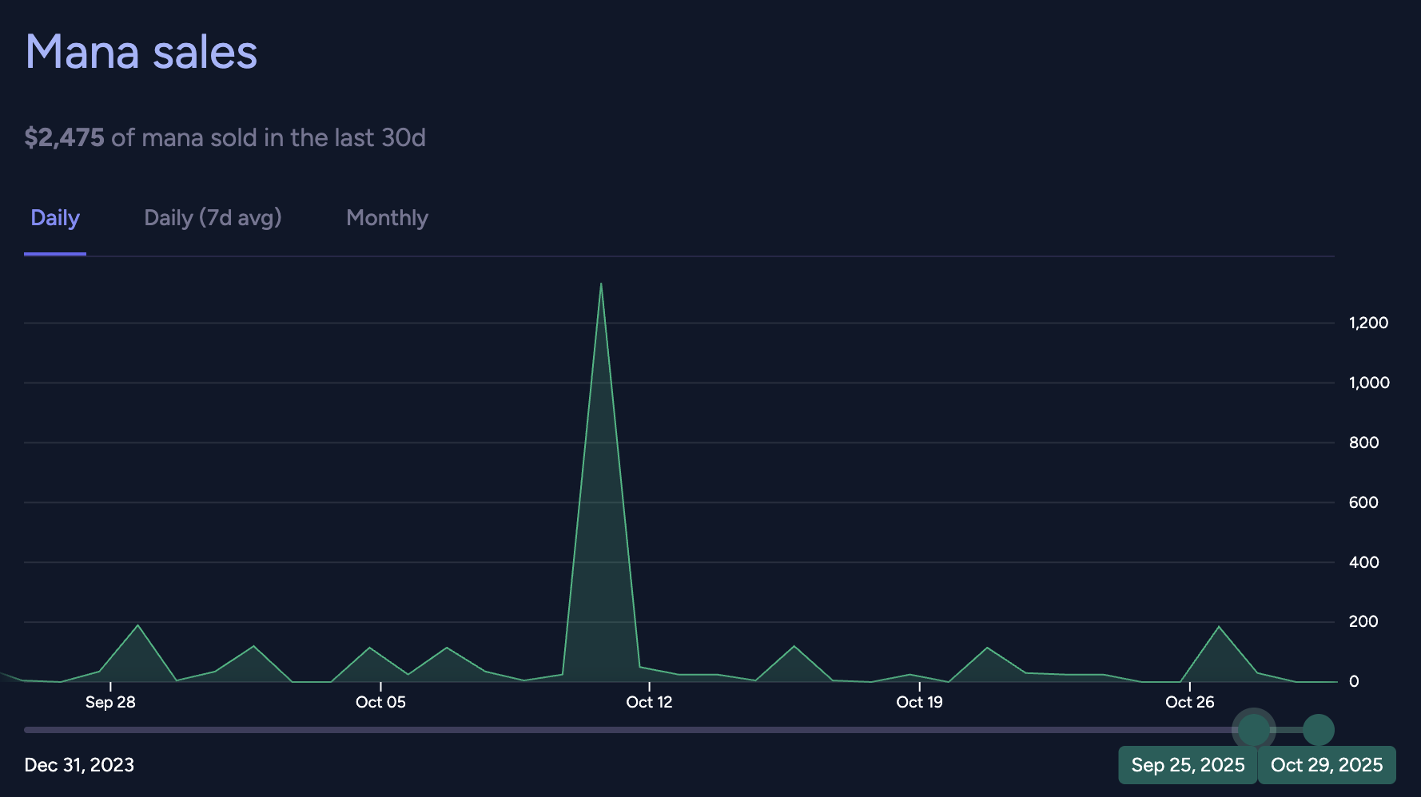Click the chart peak just after Sep 28
Screen dimensions: 1421x797
(137, 625)
